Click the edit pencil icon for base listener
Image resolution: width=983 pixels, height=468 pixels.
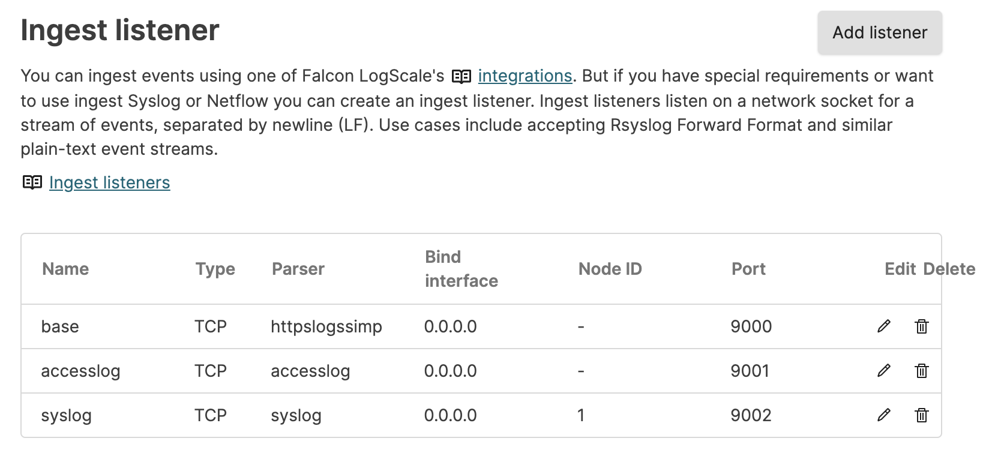883,326
